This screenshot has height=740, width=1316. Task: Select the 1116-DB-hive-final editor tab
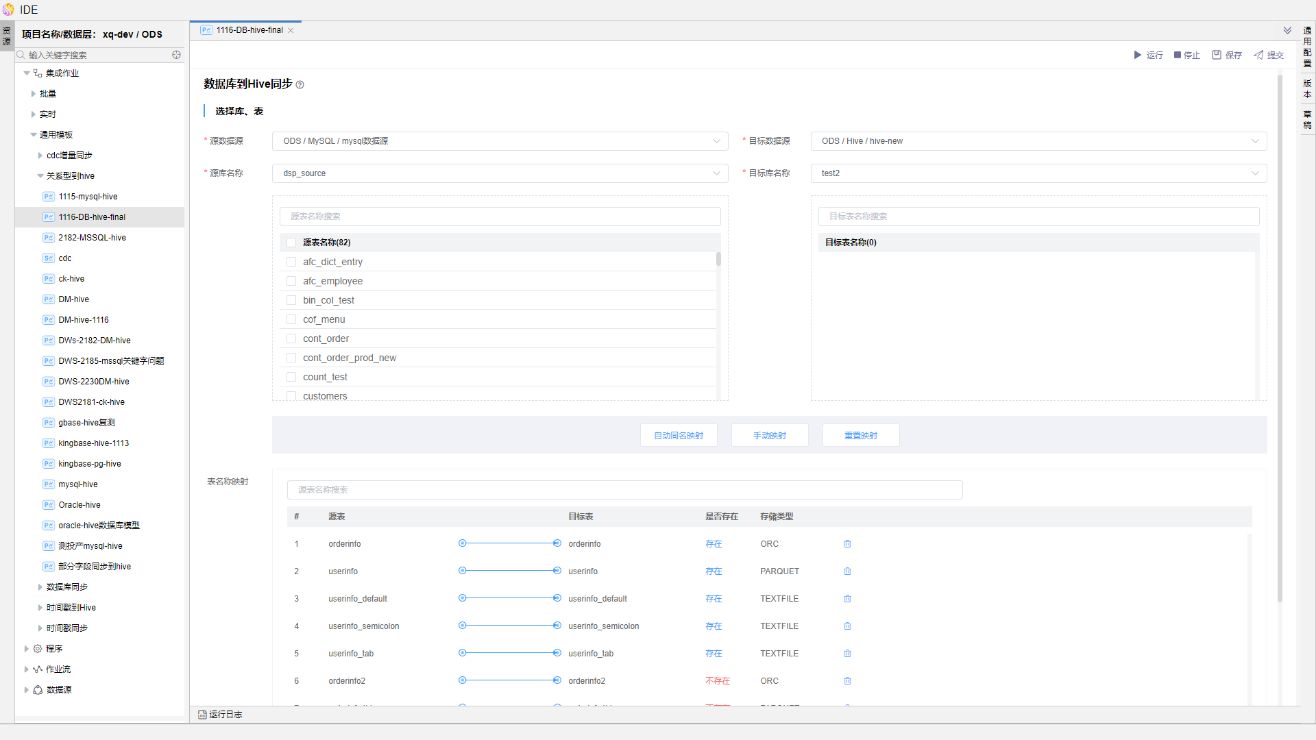pos(249,30)
